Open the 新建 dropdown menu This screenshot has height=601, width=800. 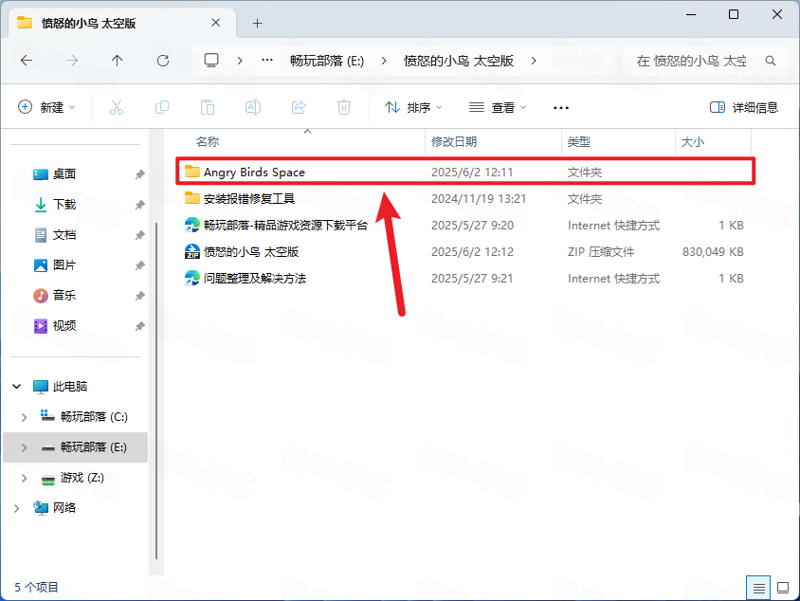[x=46, y=107]
